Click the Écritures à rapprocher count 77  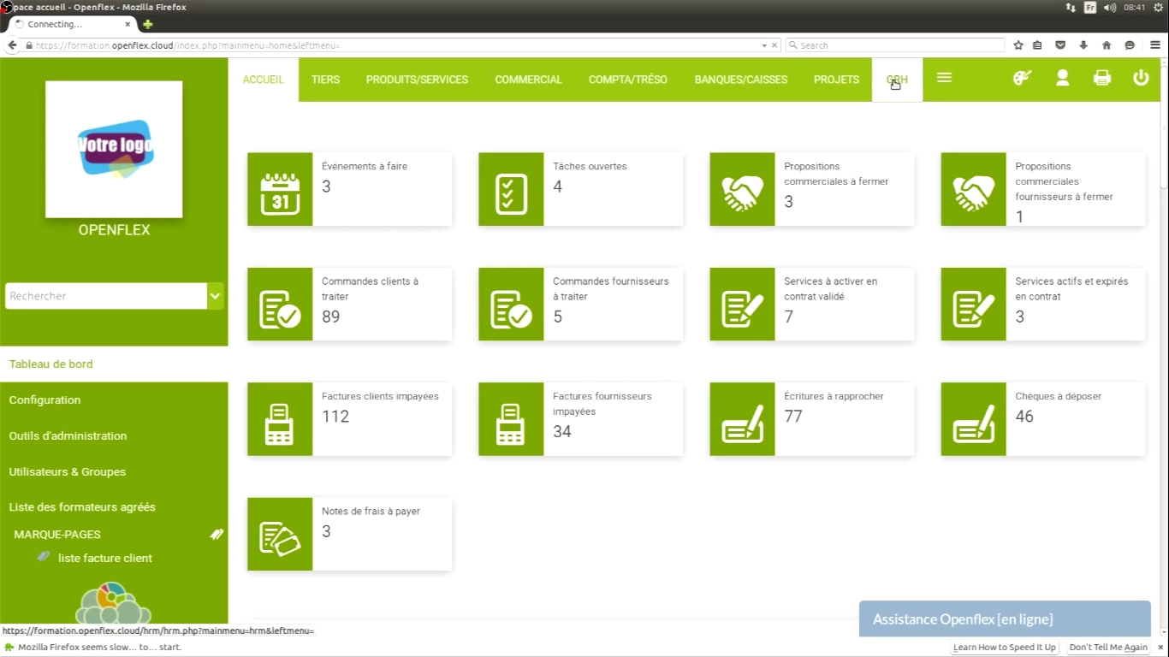pos(793,417)
